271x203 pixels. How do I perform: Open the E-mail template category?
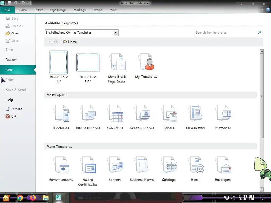[196, 169]
